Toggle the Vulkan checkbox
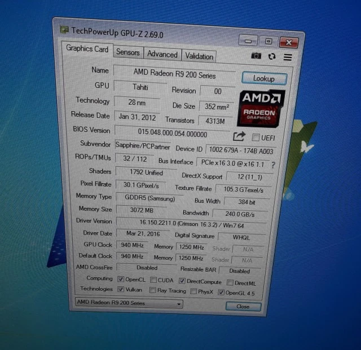The height and width of the screenshot is (350, 361). coord(121,289)
